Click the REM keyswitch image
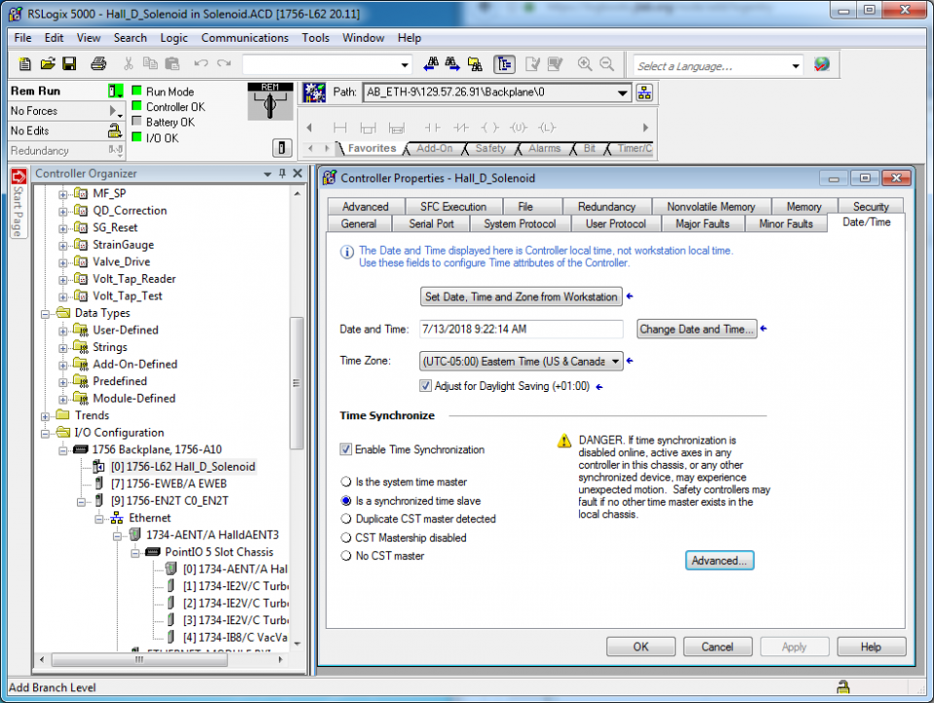 pyautogui.click(x=269, y=102)
